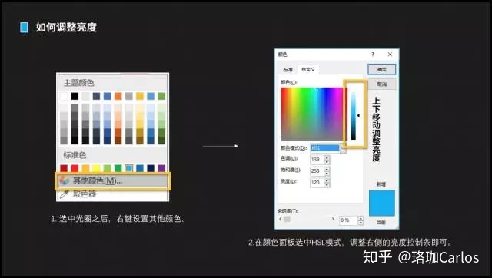Viewport: 492px width, 278px height.
Task: Click the 透明度 slider left arrow
Action: click(280, 219)
